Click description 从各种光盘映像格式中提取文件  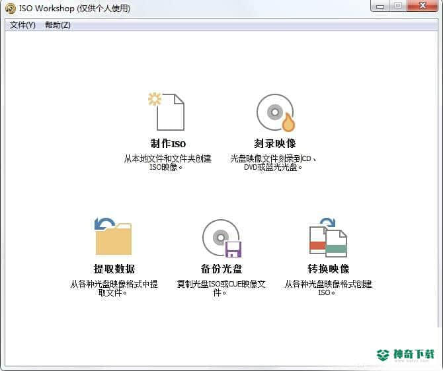114,288
